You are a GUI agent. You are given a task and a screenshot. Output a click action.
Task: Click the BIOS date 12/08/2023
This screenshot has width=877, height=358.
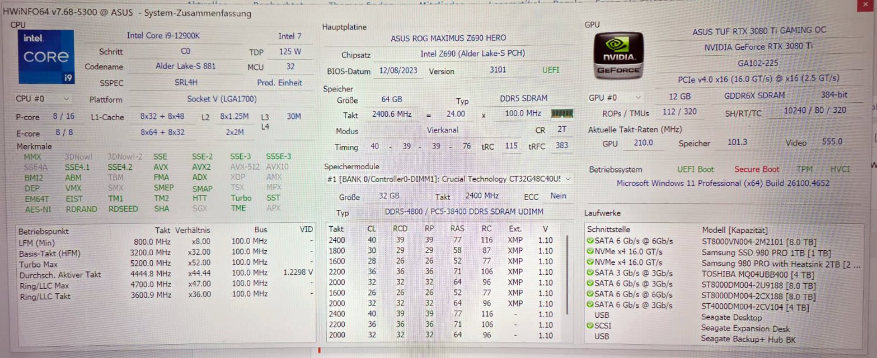[x=398, y=71]
